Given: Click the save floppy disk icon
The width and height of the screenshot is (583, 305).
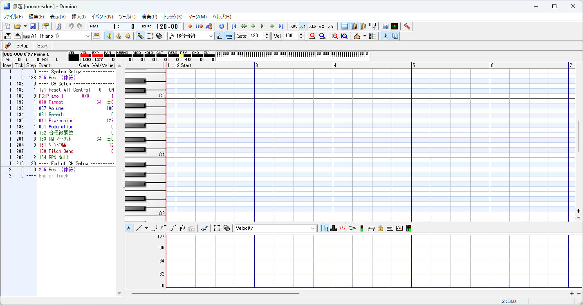Looking at the screenshot, I should tap(33, 26).
